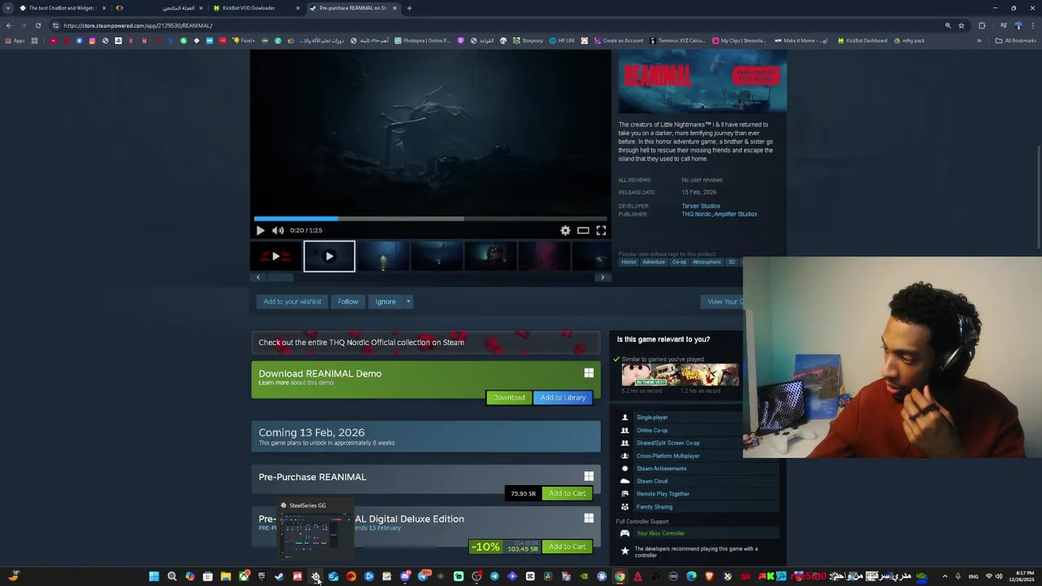Open Family Sharing link

pyautogui.click(x=655, y=507)
